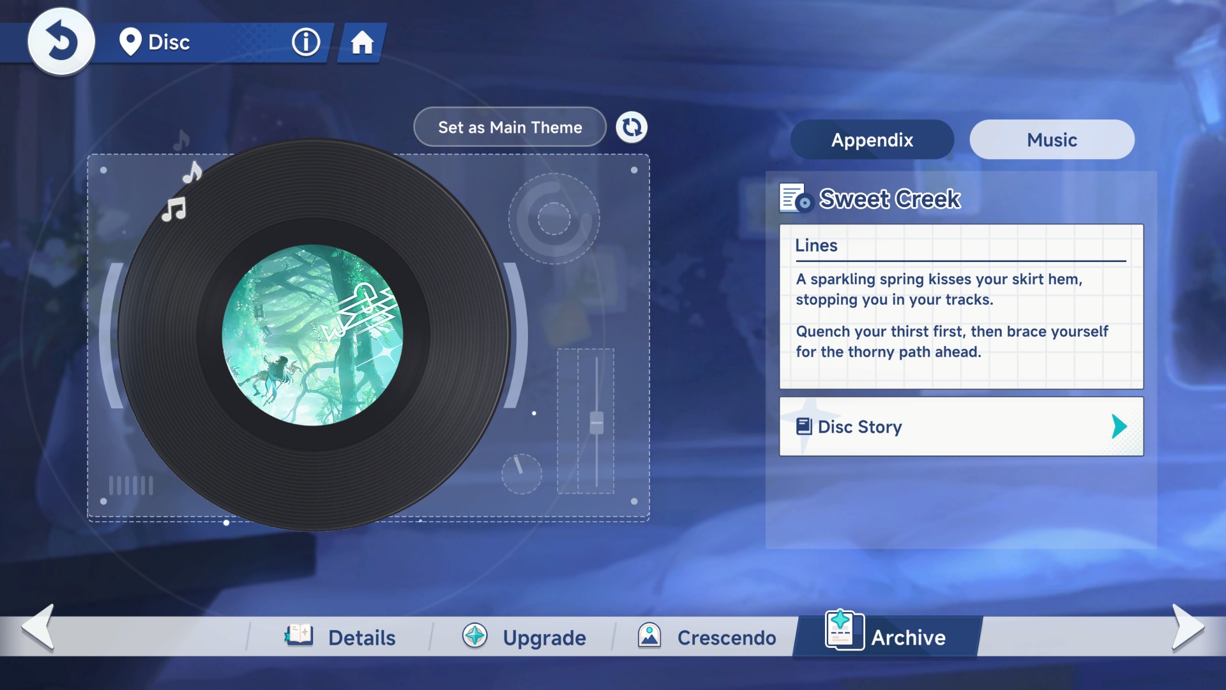Open the Crescendo tab
The height and width of the screenshot is (690, 1226).
726,638
